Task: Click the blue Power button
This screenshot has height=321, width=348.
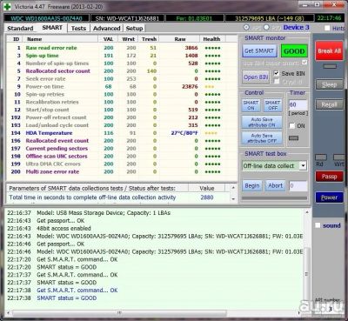Action: coord(329,197)
